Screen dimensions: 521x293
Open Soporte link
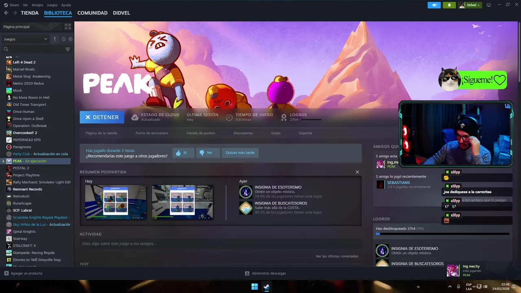coord(305,133)
